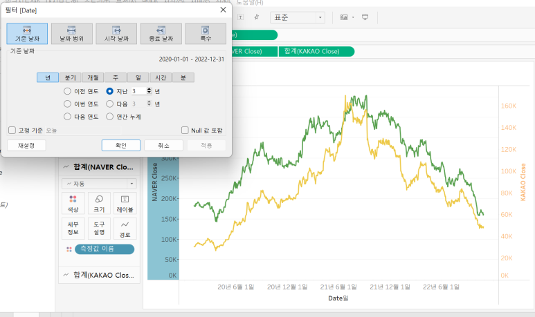Click the 재설정 button
The width and height of the screenshot is (535, 317).
point(26,146)
